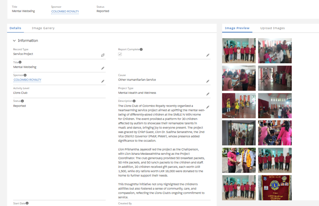Screen dimensions: 319x206
Task: Click the Created By field label
Action: pyautogui.click(x=125, y=204)
